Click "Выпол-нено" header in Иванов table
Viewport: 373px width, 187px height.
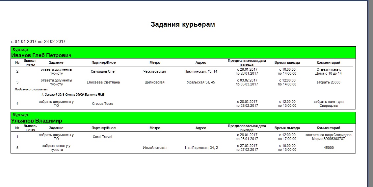[30, 62]
